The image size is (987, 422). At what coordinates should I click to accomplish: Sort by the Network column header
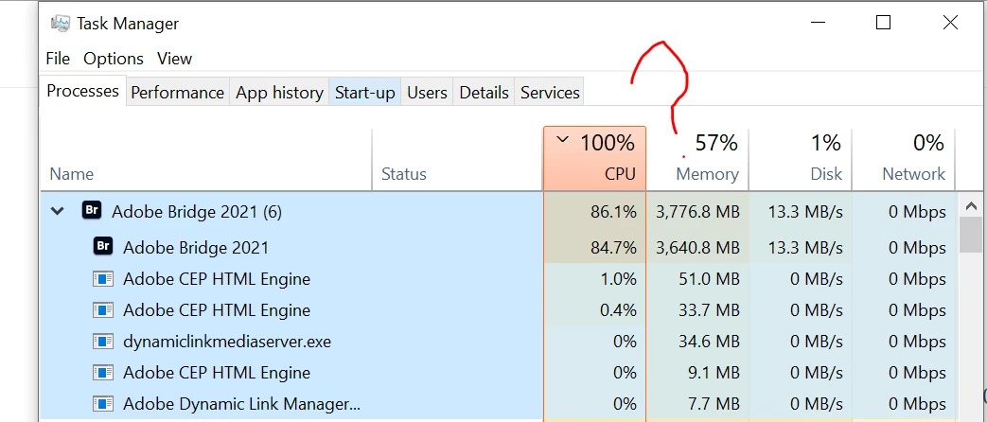(x=904, y=159)
